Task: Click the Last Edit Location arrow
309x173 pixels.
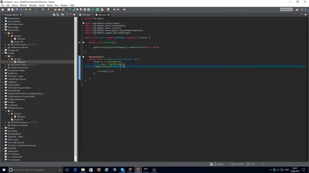Action: pos(114,10)
